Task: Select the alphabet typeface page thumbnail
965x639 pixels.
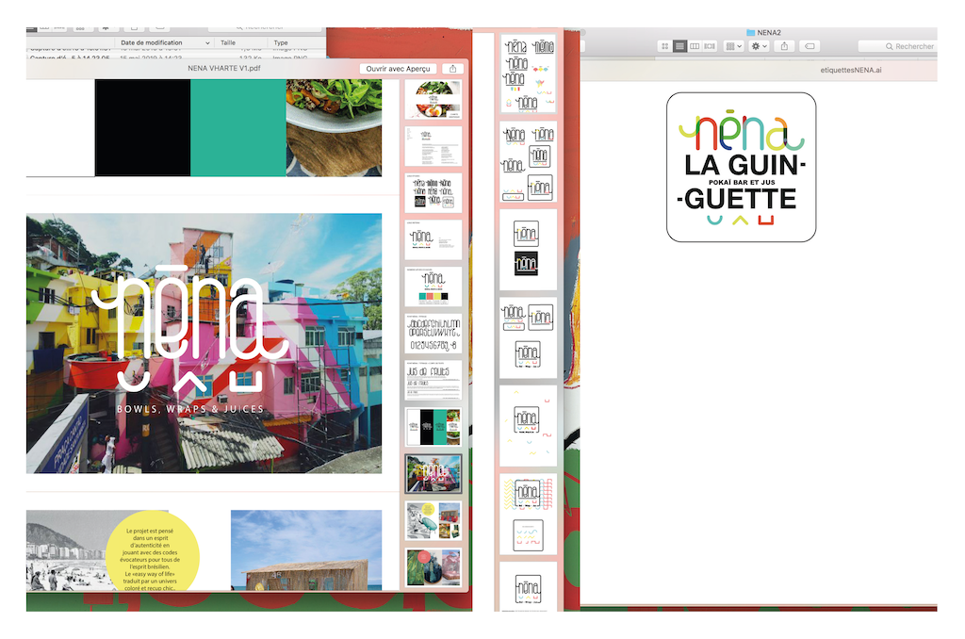Action: coord(433,334)
